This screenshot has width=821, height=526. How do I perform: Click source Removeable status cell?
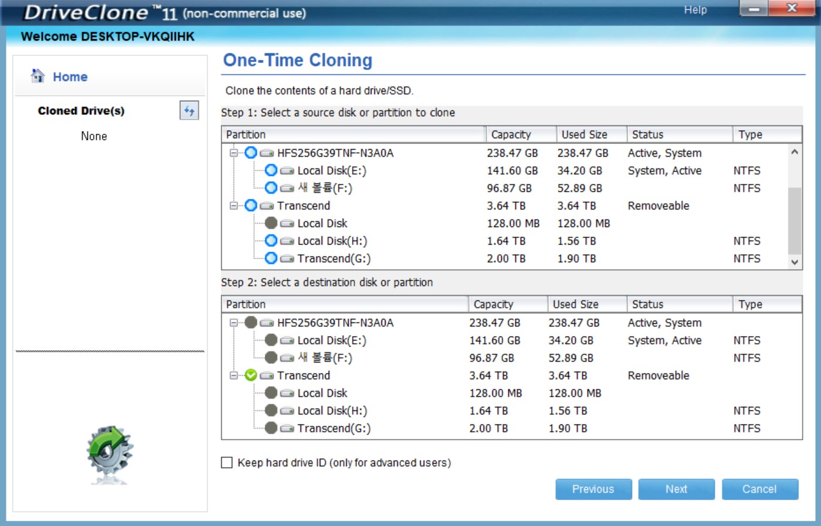(658, 206)
